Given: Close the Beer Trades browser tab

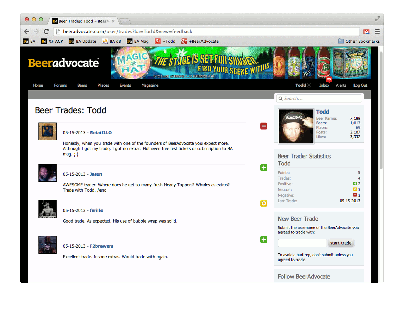Looking at the screenshot, I should coord(113,21).
